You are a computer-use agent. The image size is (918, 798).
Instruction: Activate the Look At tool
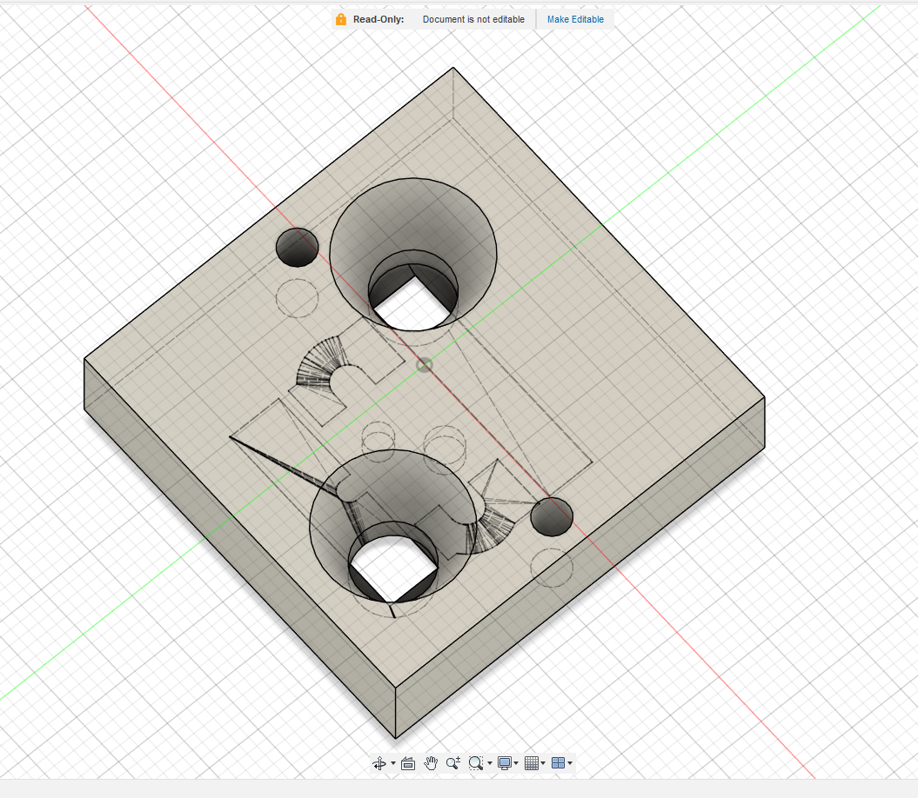click(x=408, y=763)
